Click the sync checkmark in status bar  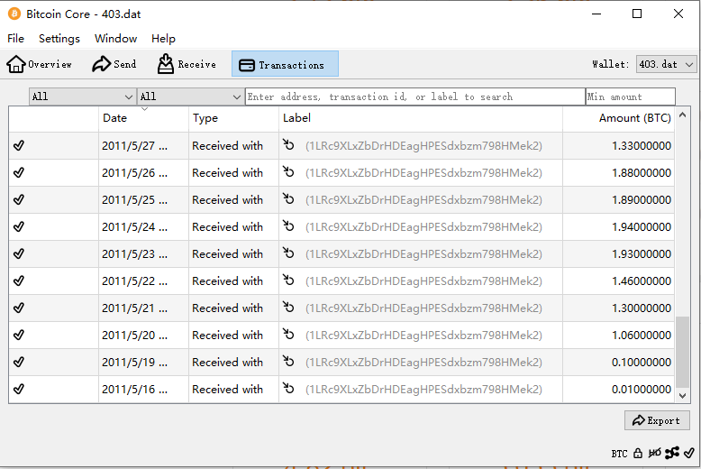689,453
